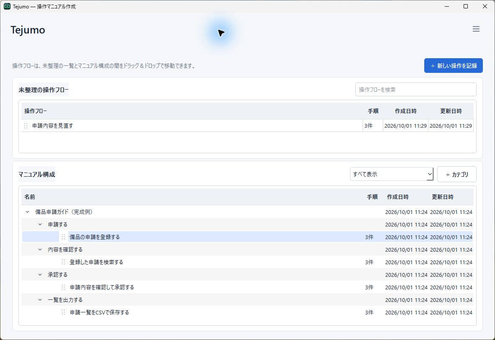
Task: Open the hamburger menu icon
Action: (476, 29)
